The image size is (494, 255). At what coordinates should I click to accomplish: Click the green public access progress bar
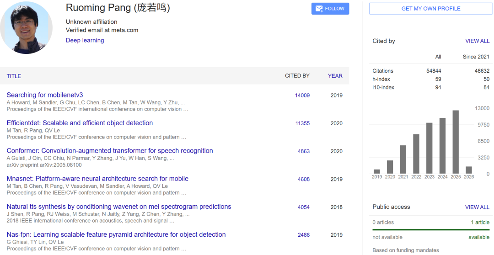431,229
